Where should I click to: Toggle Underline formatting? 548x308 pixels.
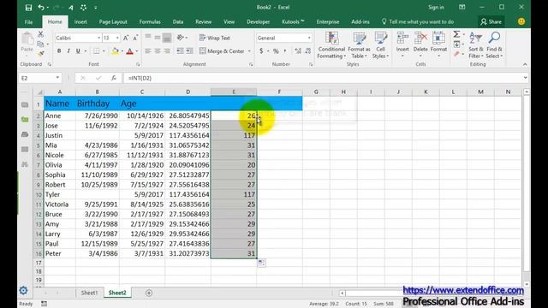coord(78,51)
